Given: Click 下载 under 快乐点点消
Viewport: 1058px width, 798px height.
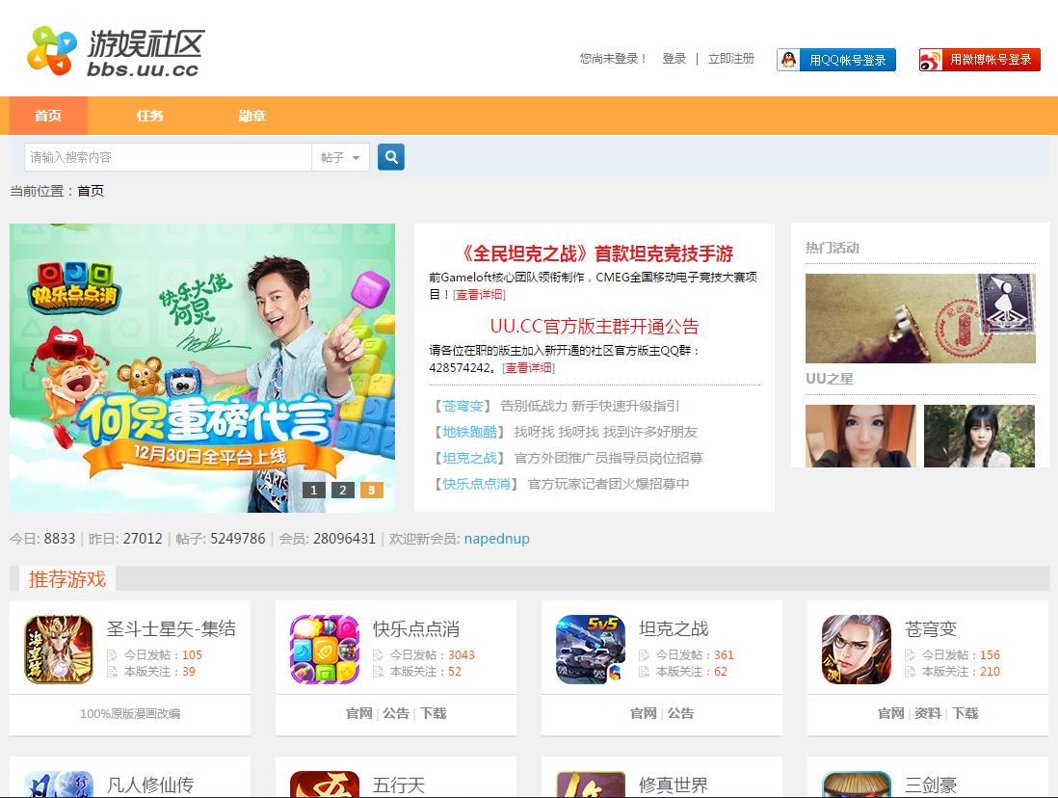Looking at the screenshot, I should point(434,713).
